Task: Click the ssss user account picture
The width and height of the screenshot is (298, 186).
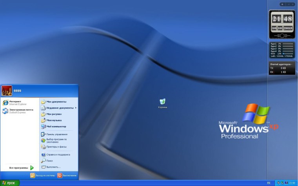Action: pyautogui.click(x=7, y=91)
